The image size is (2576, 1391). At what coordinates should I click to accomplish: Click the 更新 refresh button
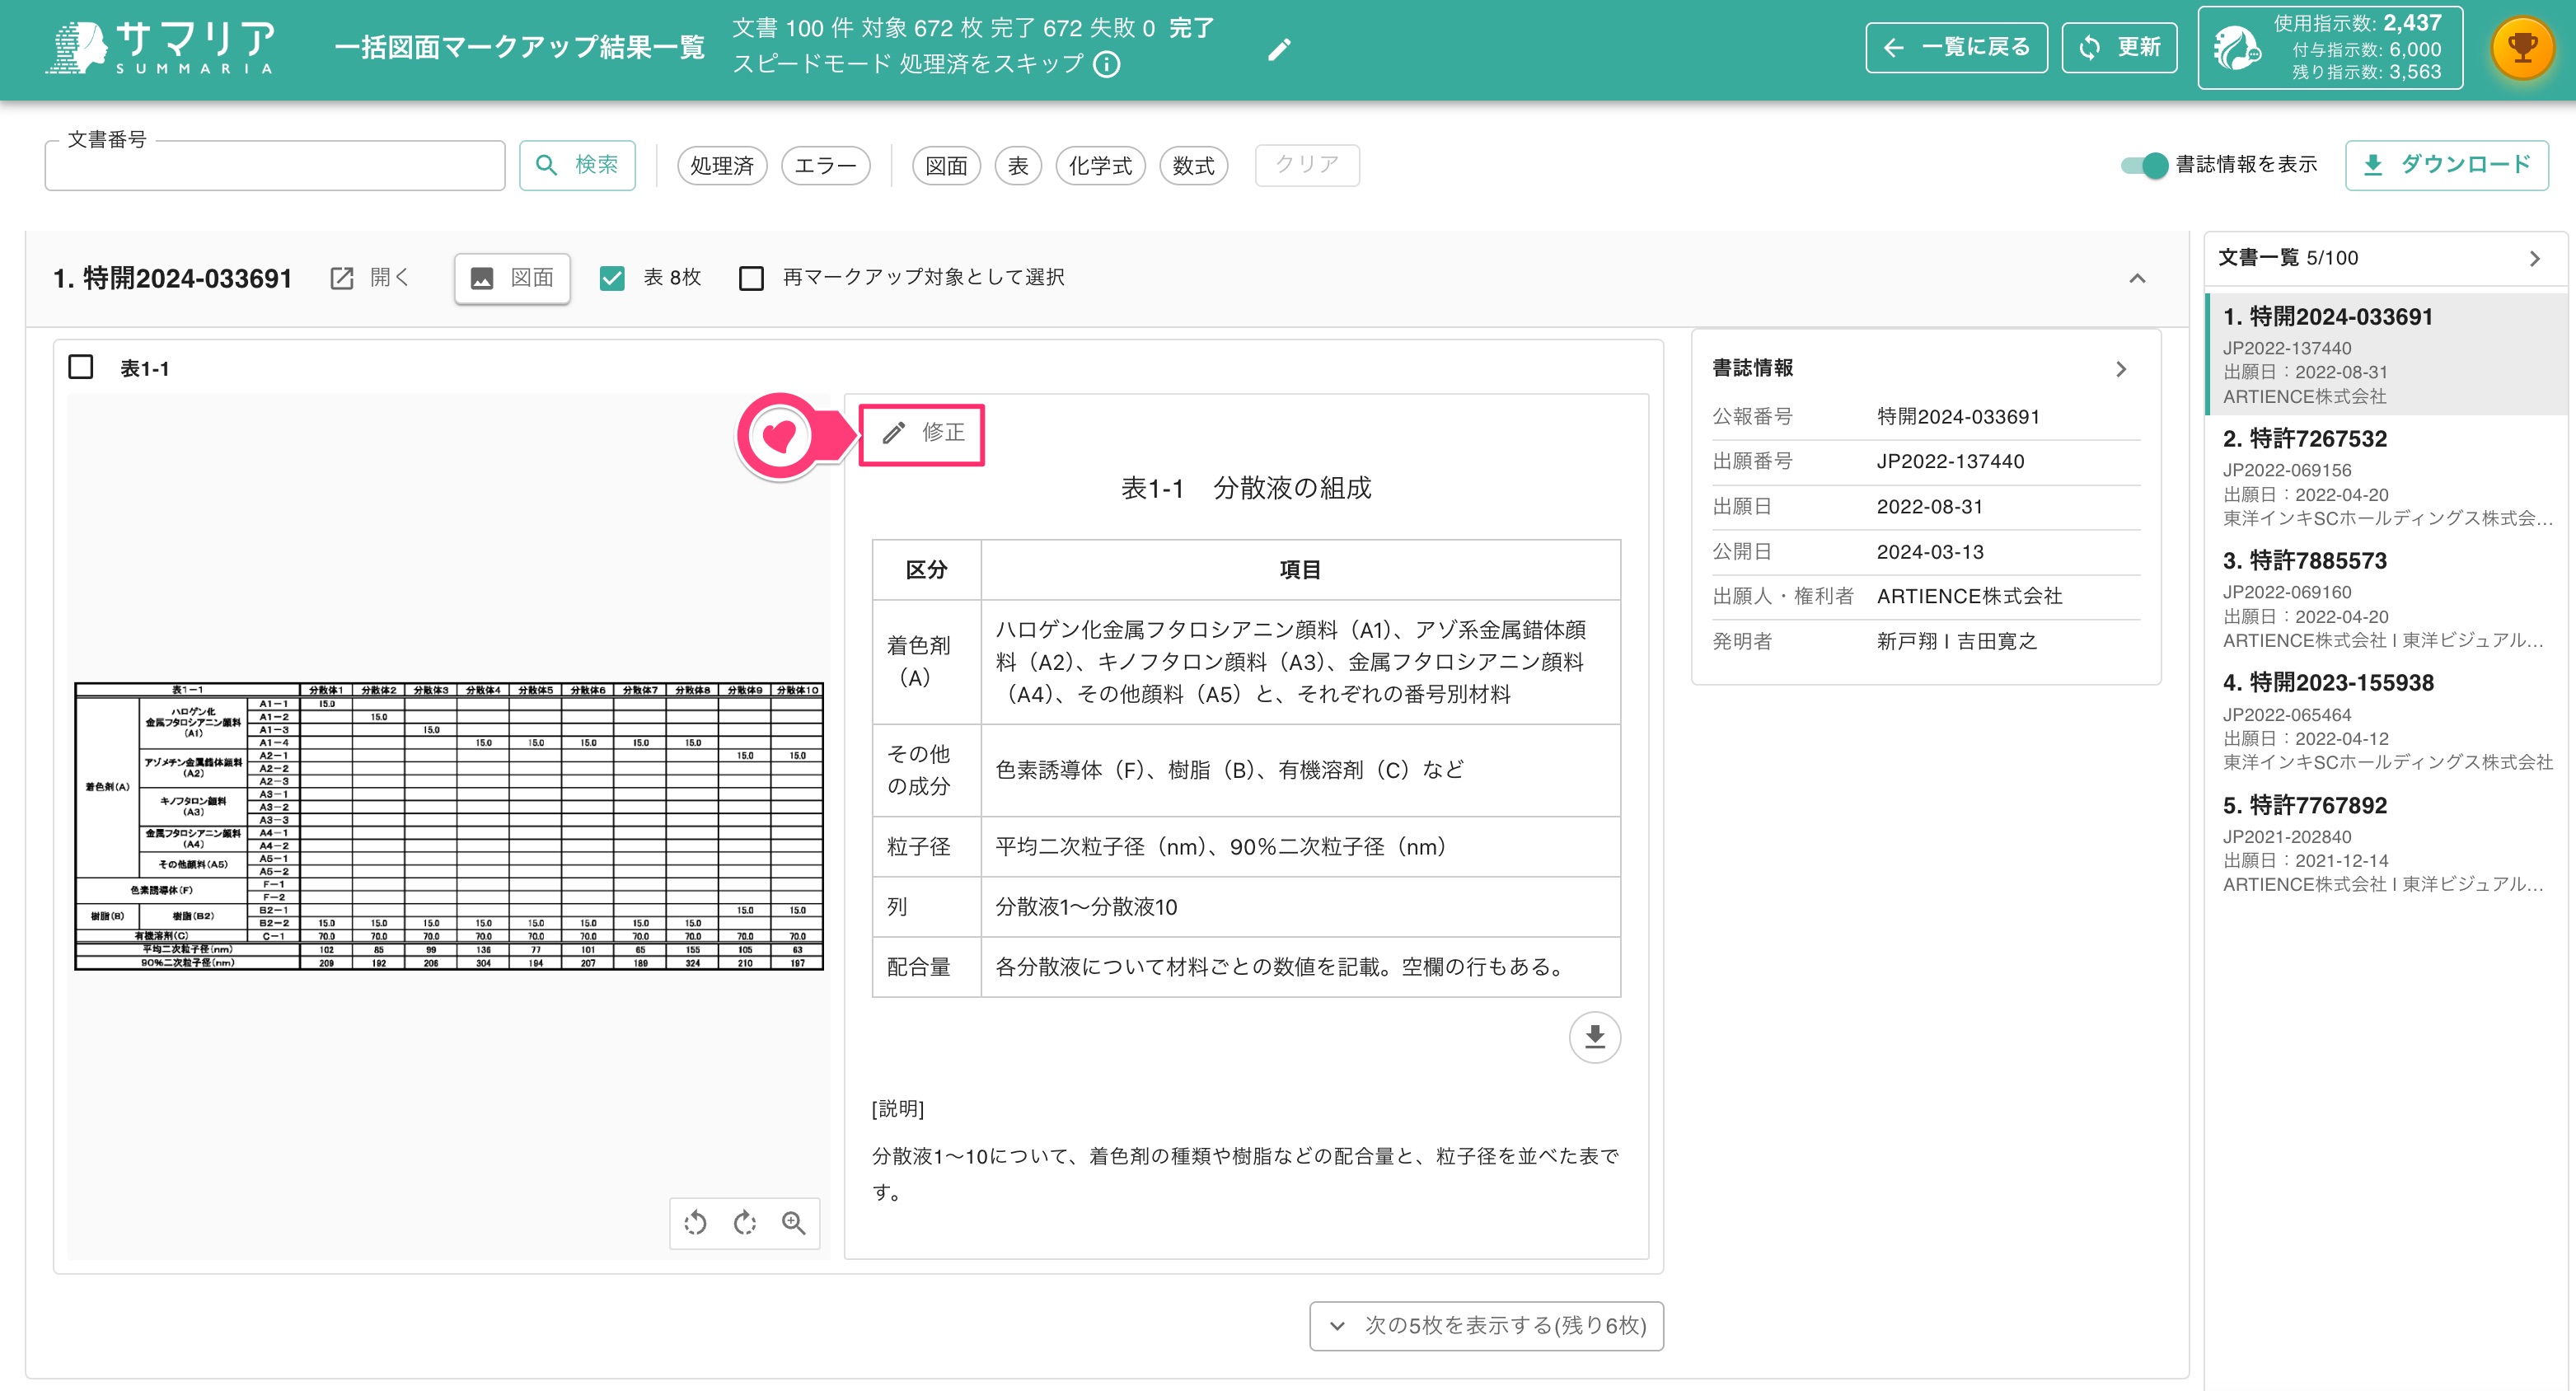[x=2119, y=48]
